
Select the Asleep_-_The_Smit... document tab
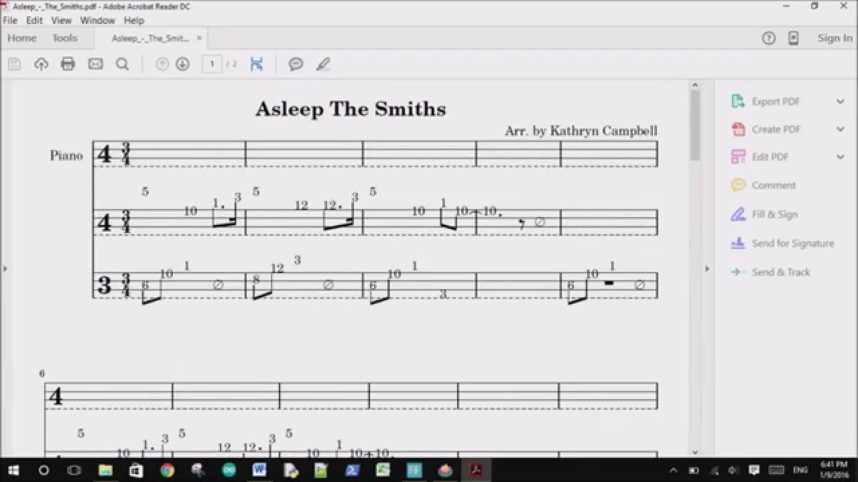point(150,38)
